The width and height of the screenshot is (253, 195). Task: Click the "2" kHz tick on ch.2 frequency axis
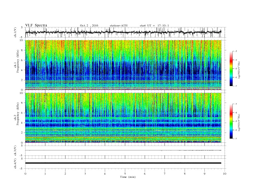tap(22, 133)
